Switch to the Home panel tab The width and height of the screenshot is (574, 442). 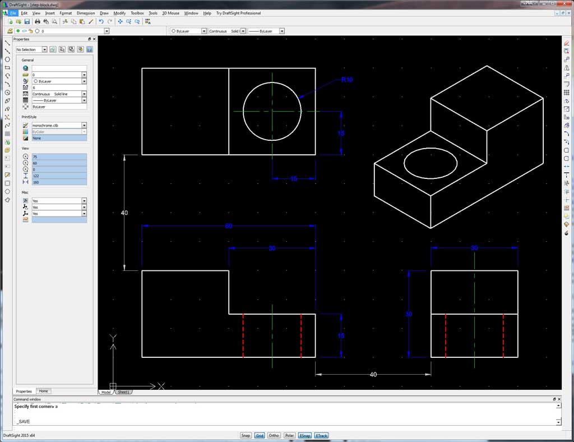click(44, 391)
